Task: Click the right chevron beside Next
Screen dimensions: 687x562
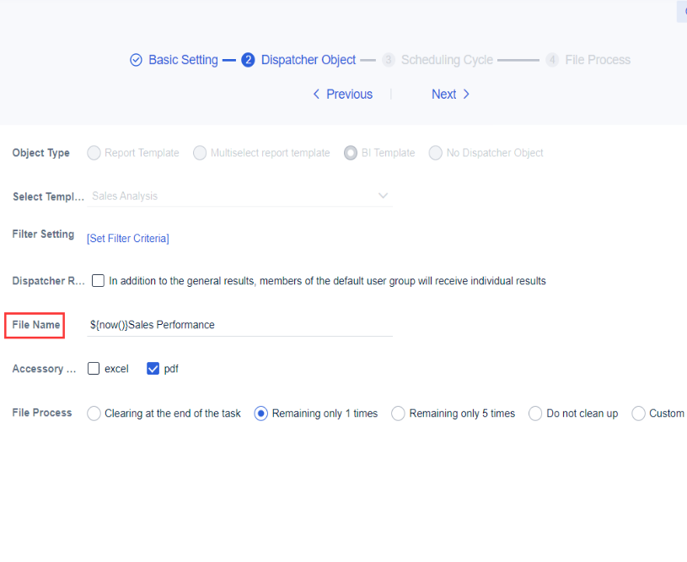Action: tap(465, 94)
